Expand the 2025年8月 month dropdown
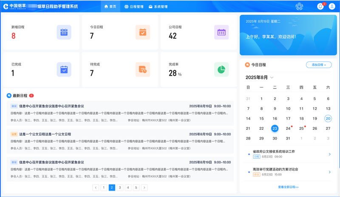340x197 pixels. tap(272, 77)
